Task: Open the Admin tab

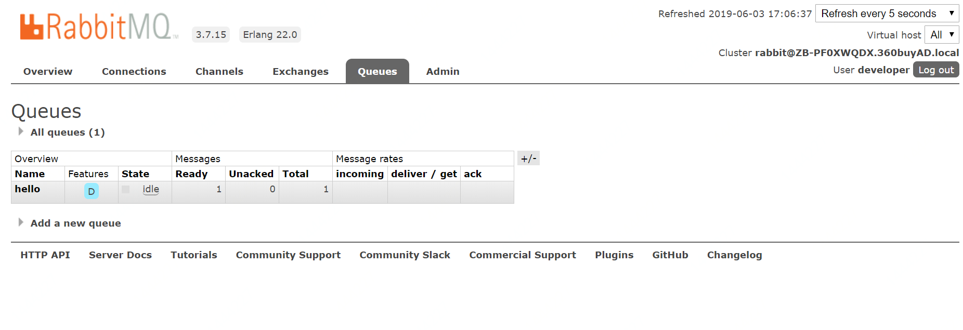Action: click(x=443, y=72)
